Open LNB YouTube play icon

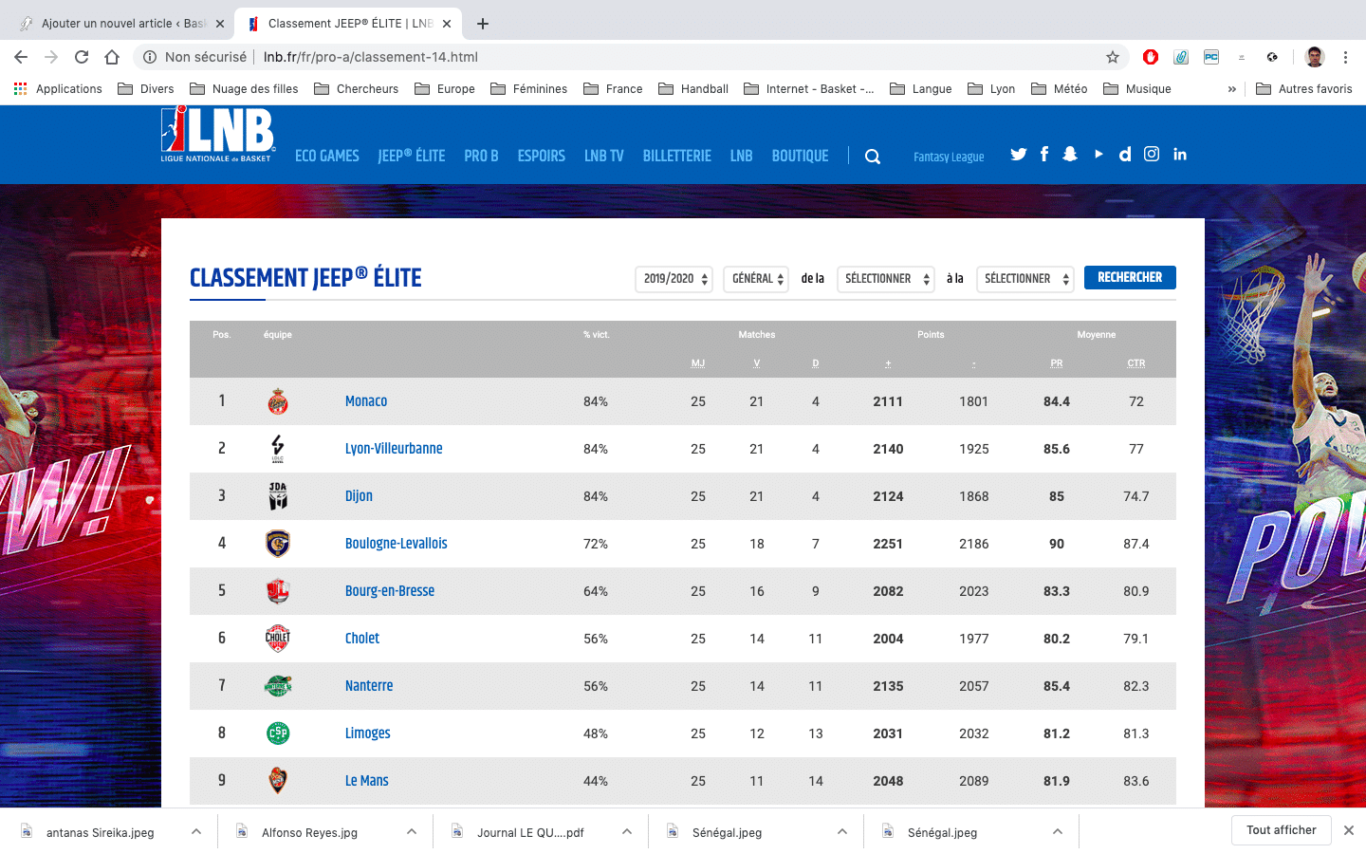pyautogui.click(x=1098, y=154)
